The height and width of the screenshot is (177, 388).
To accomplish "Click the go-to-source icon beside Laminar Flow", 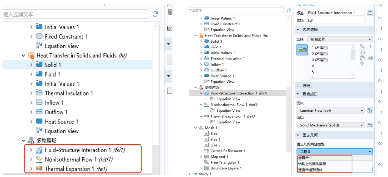I will pyautogui.click(x=370, y=111).
